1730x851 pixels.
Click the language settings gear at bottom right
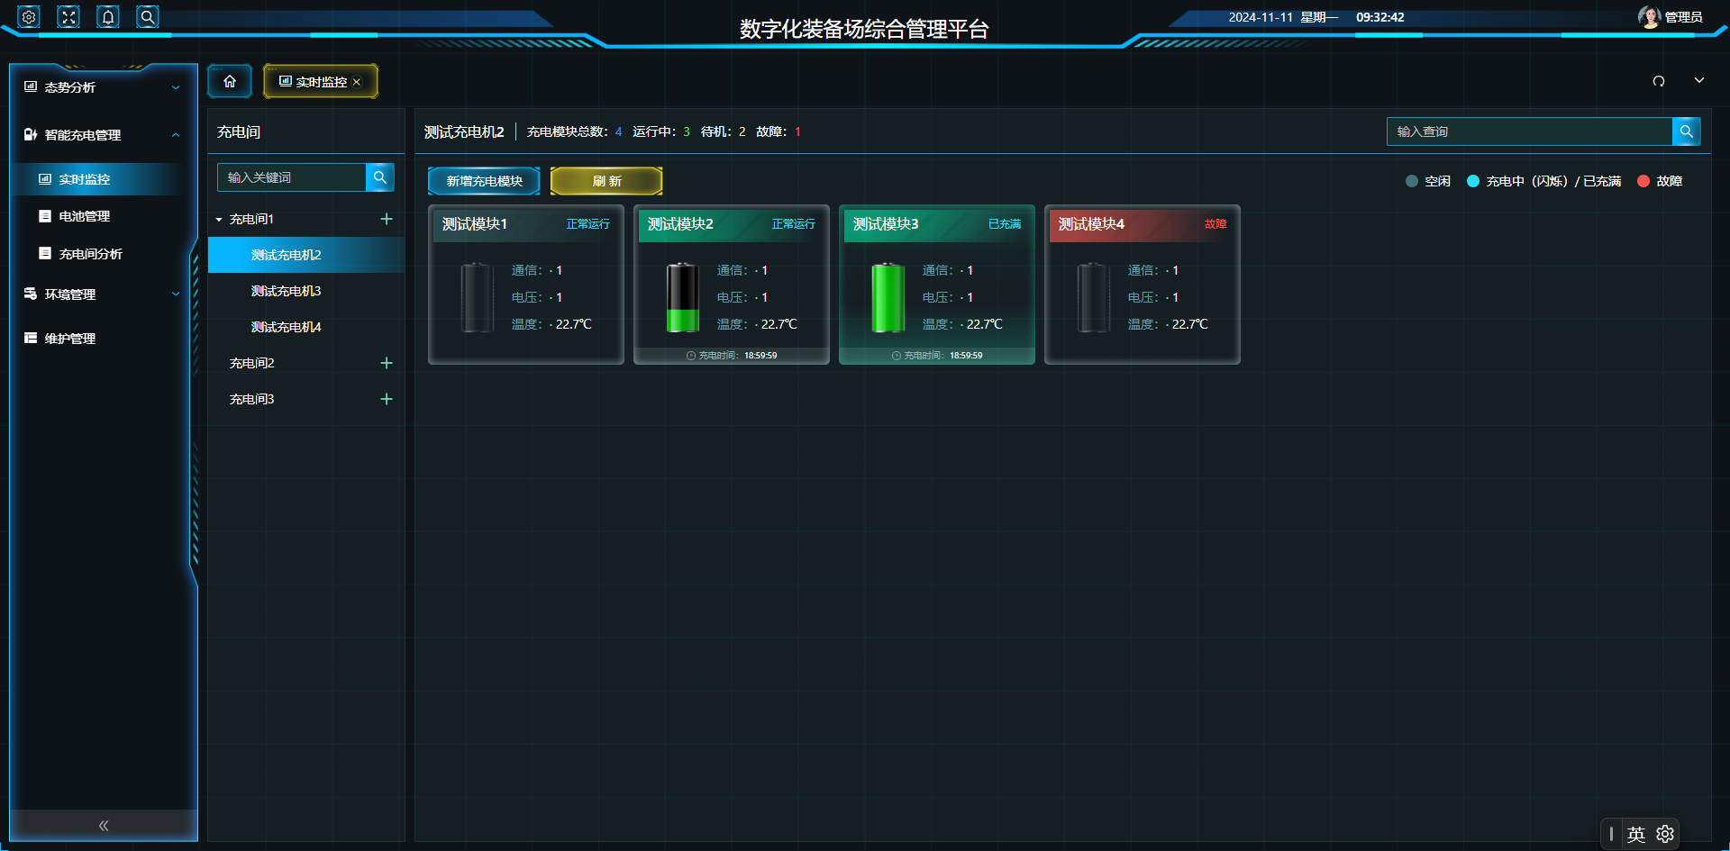(1664, 834)
